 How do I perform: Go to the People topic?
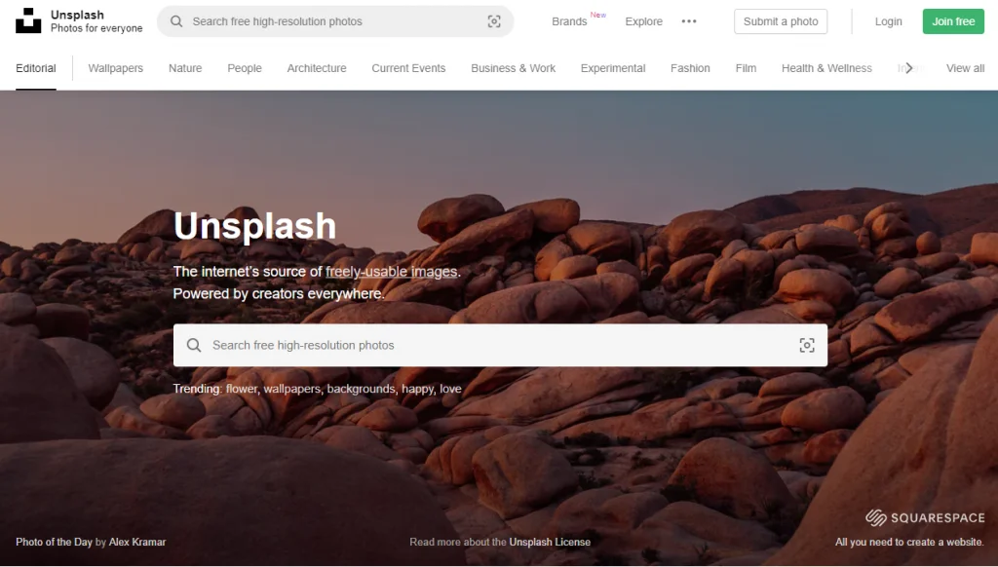pyautogui.click(x=245, y=68)
